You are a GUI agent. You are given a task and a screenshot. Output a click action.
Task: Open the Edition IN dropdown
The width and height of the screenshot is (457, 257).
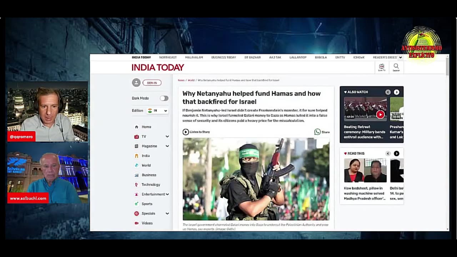pos(157,111)
